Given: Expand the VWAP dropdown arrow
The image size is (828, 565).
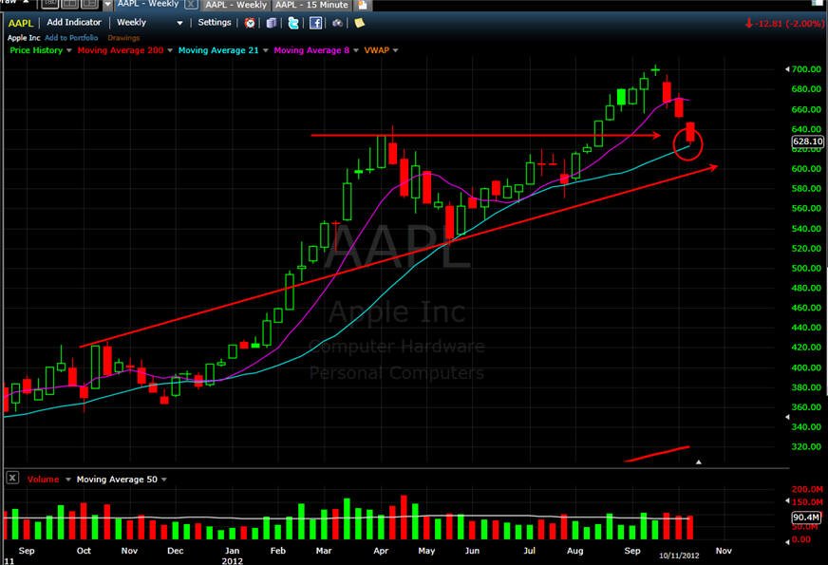Looking at the screenshot, I should pos(395,50).
